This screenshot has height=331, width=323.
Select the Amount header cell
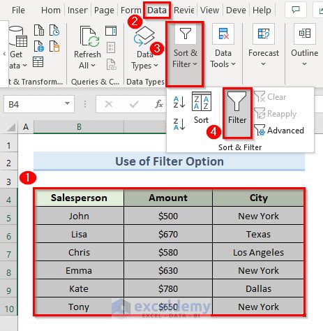pyautogui.click(x=168, y=198)
